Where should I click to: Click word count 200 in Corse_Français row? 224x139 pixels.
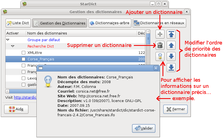[x=142, y=59]
